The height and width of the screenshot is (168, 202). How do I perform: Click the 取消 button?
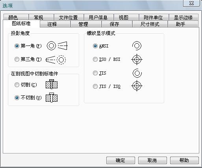(x=152, y=160)
